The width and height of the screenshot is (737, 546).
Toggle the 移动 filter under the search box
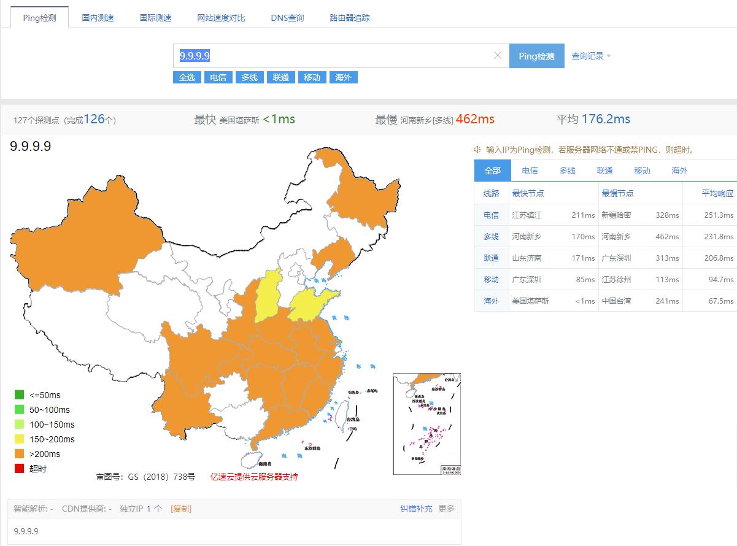click(x=312, y=77)
